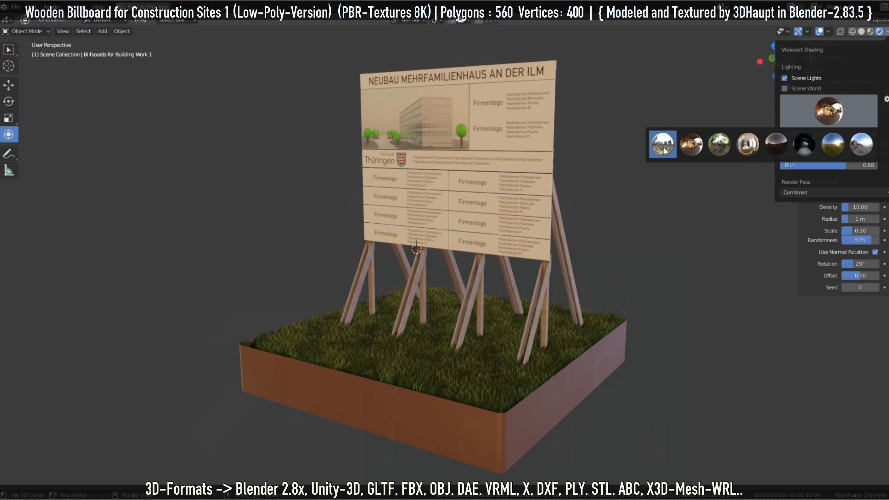The height and width of the screenshot is (500, 889).
Task: Select the blue sky HDRI thumbnail
Action: pos(861,144)
